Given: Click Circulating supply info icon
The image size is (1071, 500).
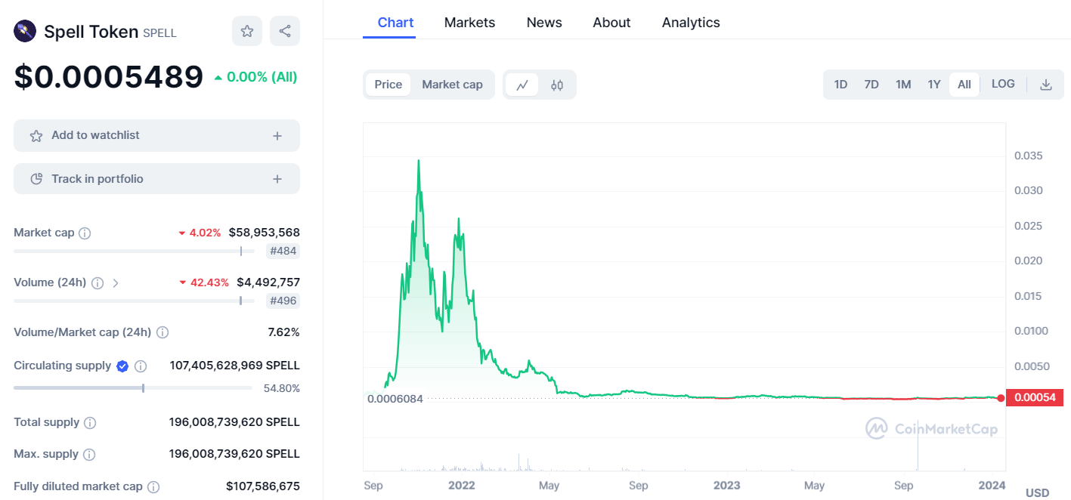Looking at the screenshot, I should click(141, 366).
